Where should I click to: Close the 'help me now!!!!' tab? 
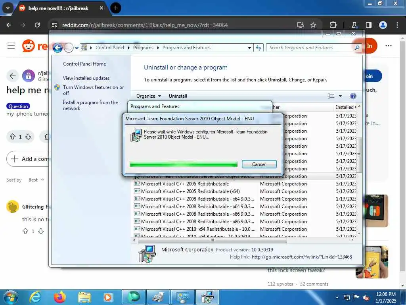click(x=101, y=8)
